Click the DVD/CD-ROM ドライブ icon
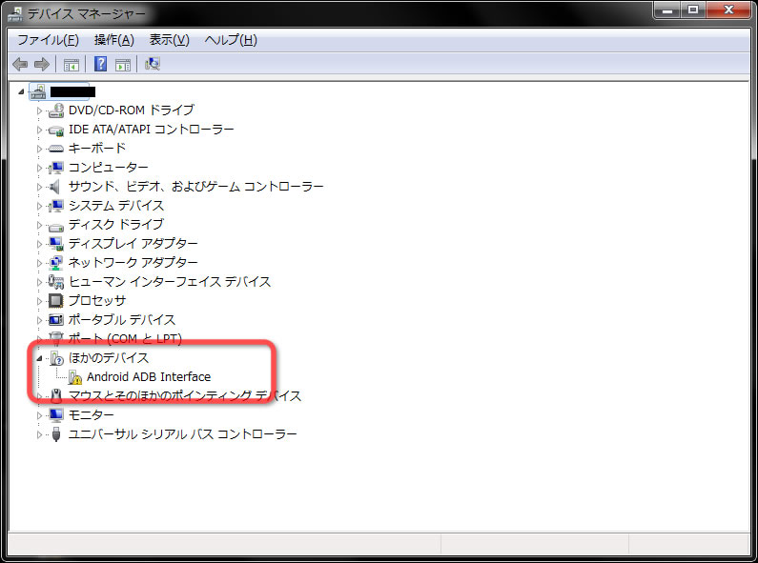The height and width of the screenshot is (563, 758). 56,111
